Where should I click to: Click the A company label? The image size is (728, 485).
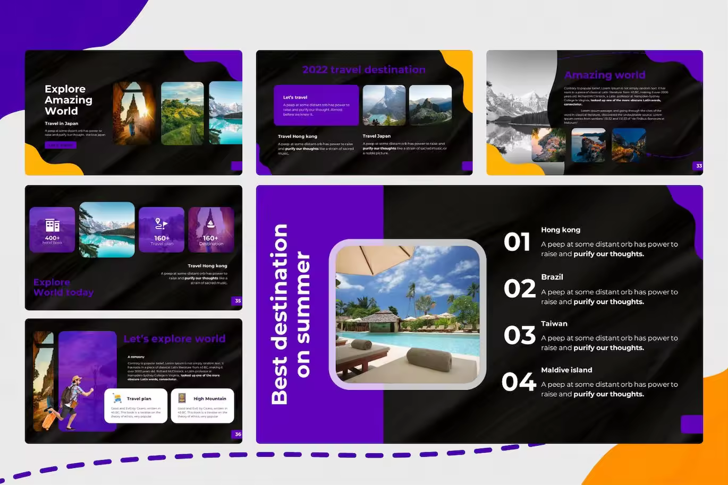click(x=136, y=357)
